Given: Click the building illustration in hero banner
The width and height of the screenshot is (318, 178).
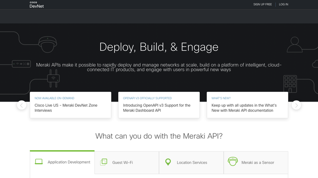Looking at the screenshot, I should pyautogui.click(x=290, y=84).
